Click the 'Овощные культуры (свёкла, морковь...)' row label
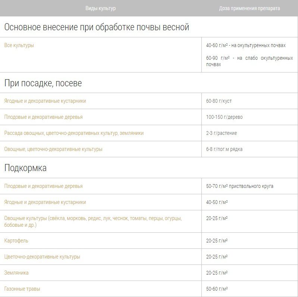 pyautogui.click(x=92, y=222)
